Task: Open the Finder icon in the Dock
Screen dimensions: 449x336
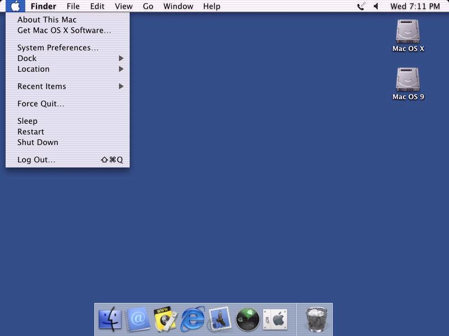Action: click(x=110, y=319)
